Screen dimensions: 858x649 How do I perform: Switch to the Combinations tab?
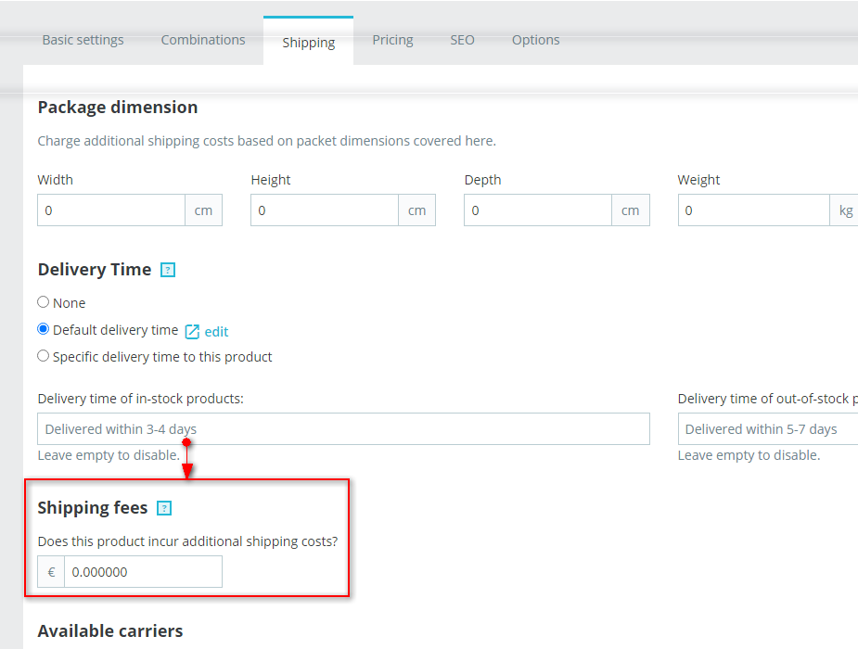point(203,40)
